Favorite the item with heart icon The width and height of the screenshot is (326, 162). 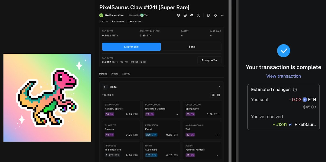(x=215, y=15)
